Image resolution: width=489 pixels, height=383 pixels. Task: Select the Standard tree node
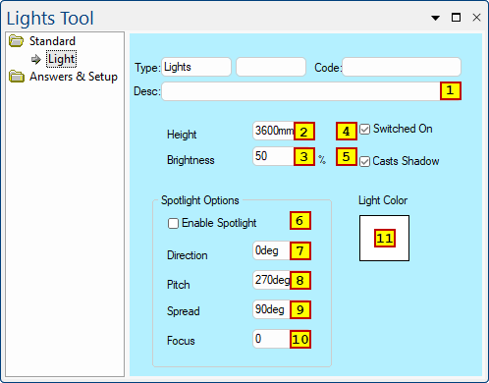(52, 41)
